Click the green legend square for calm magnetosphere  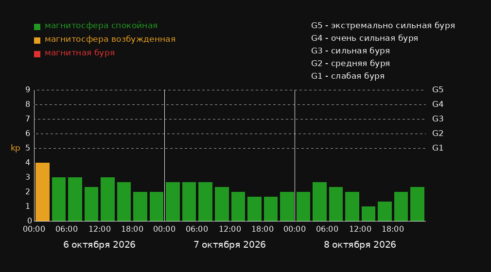[37, 27]
